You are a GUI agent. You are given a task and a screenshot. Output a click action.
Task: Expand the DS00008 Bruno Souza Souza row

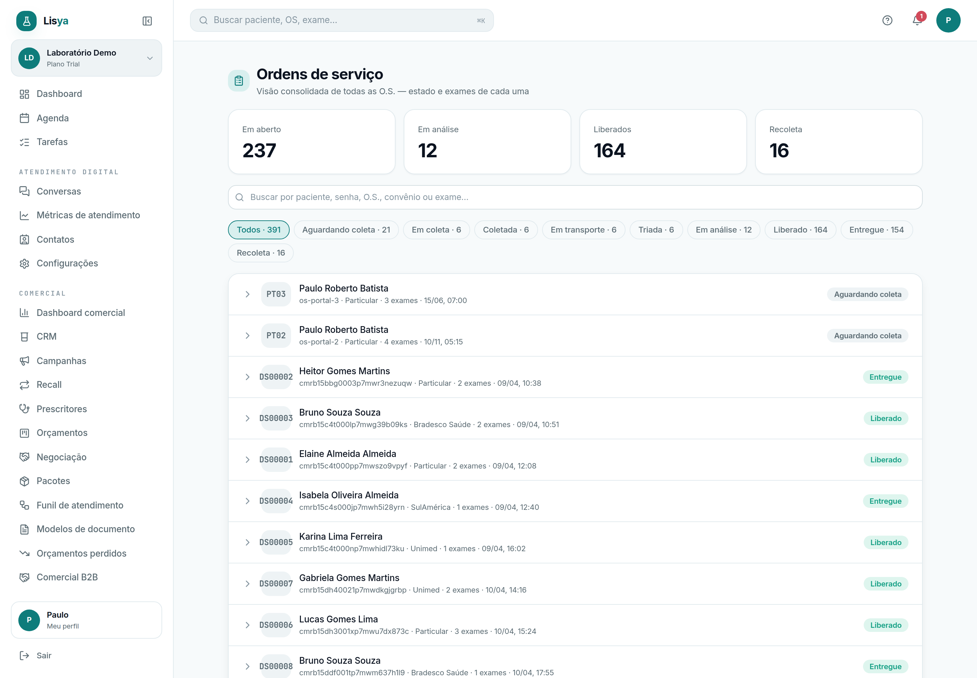point(247,666)
